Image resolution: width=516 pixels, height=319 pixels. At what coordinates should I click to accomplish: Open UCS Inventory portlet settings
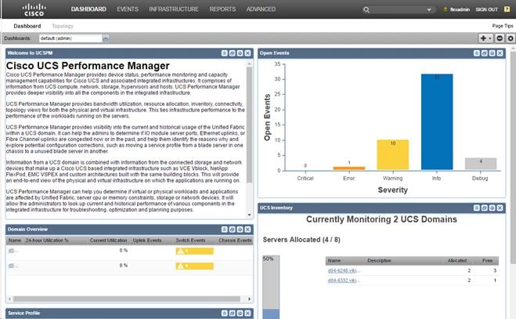pyautogui.click(x=492, y=208)
